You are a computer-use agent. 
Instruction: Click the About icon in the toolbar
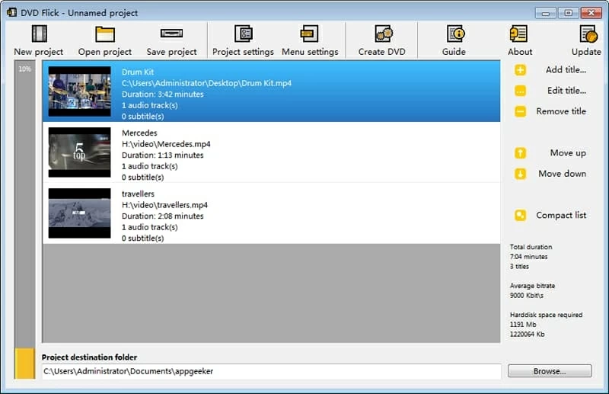(x=519, y=35)
